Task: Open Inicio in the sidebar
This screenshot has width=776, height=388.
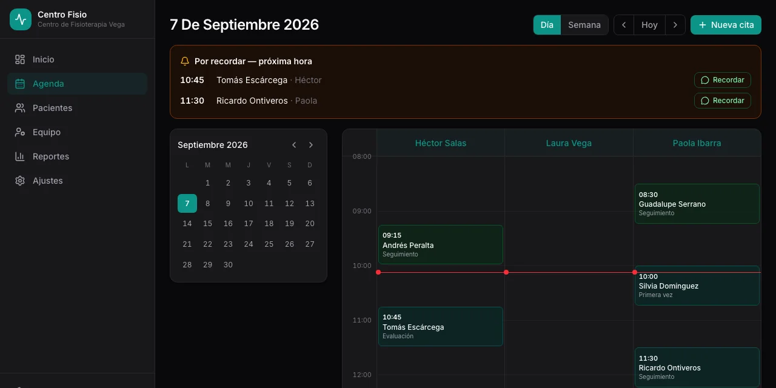Action: [78, 59]
